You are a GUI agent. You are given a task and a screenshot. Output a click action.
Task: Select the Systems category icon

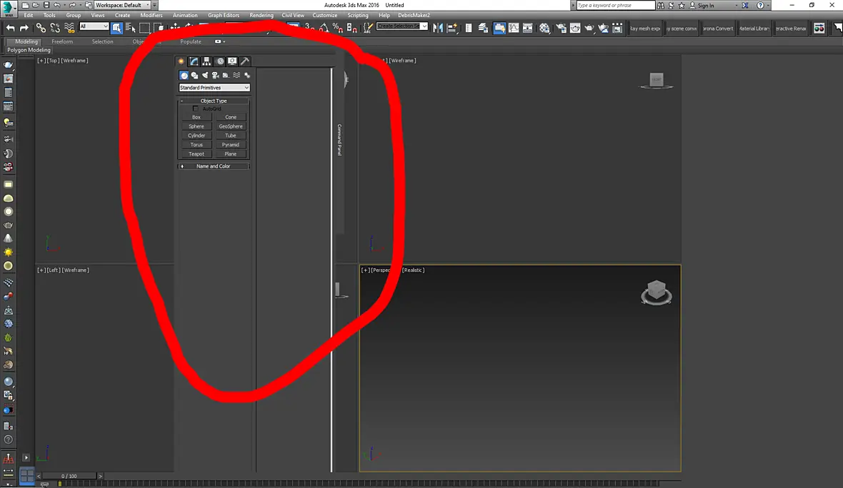[246, 75]
